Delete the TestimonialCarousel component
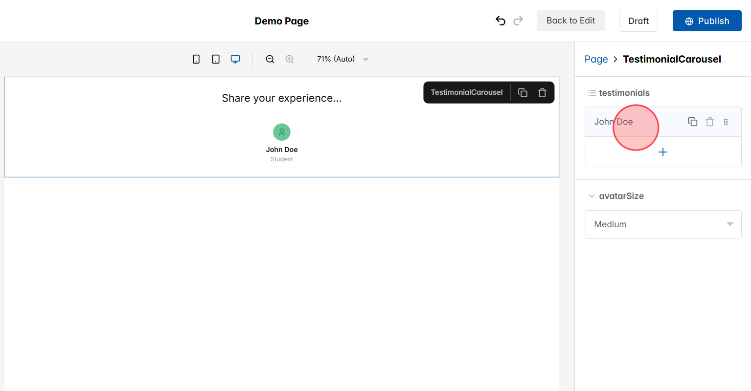The image size is (751, 391). point(542,92)
